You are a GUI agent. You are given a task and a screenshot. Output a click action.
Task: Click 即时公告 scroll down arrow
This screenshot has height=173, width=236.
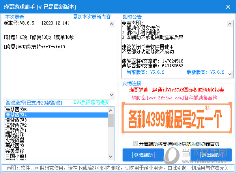[x=230, y=74]
